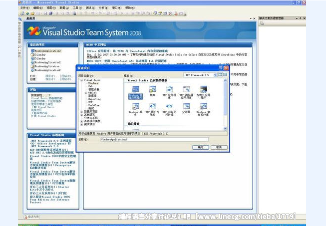This screenshot has height=226, width=326.
Task: Select Windows under Visual Basic tree
Action: (93, 83)
